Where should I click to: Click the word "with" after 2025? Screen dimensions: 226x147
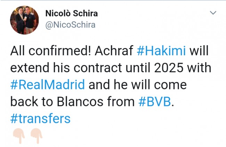coord(199,68)
